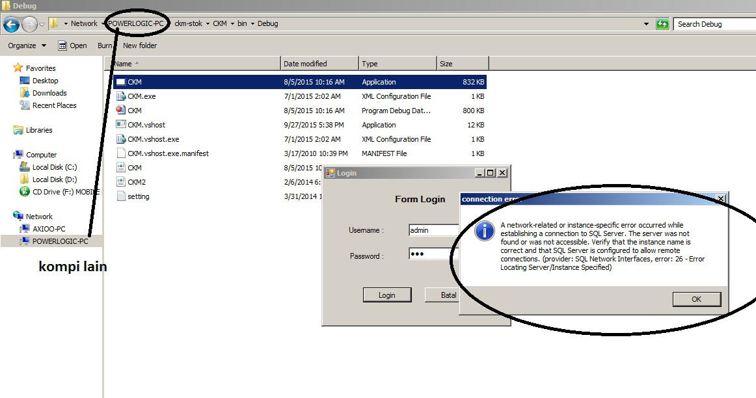This screenshot has width=756, height=398.
Task: Expand the address bar history dropdown
Action: pos(646,24)
